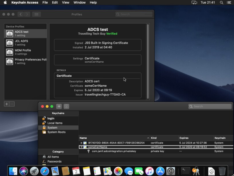Open iTunes music icon in dock
This screenshot has height=176, width=234.
pos(150,171)
